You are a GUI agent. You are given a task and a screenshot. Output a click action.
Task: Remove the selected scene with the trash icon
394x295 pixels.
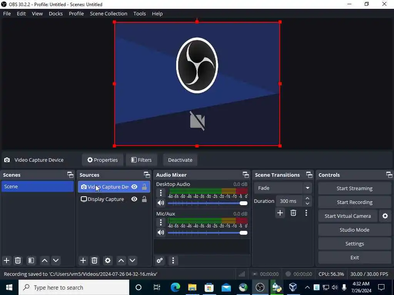pyautogui.click(x=18, y=260)
